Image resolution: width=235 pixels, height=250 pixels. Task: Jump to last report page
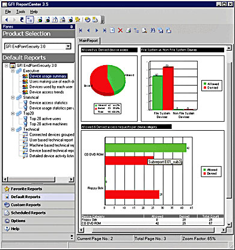pyautogui.click(x=105, y=31)
